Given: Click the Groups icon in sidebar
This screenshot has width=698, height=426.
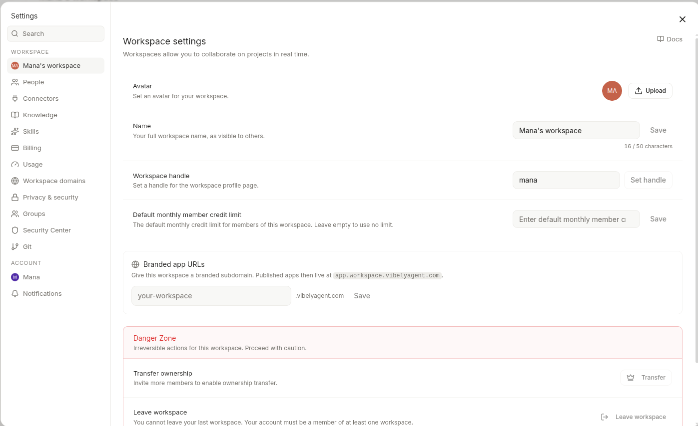Looking at the screenshot, I should [15, 214].
